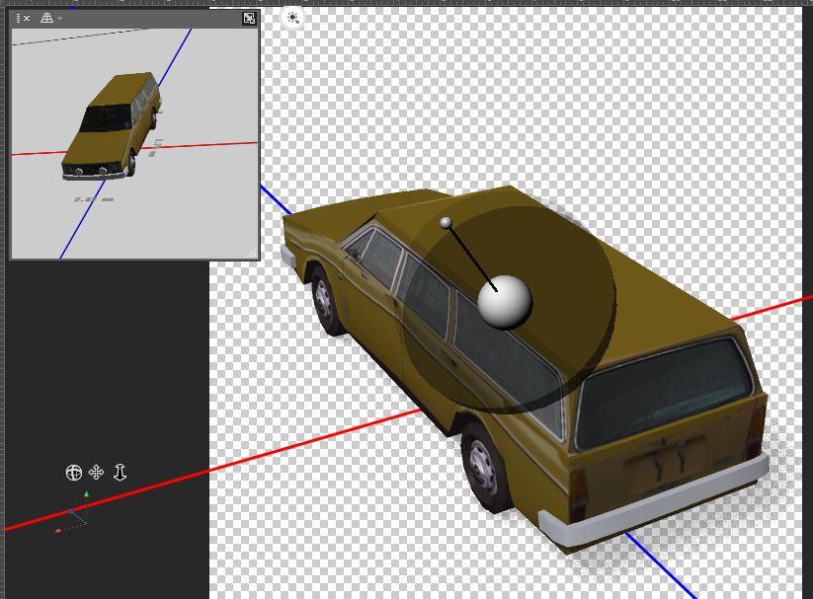Close the secondary 3D view panel
The image size is (813, 599).
[27, 19]
